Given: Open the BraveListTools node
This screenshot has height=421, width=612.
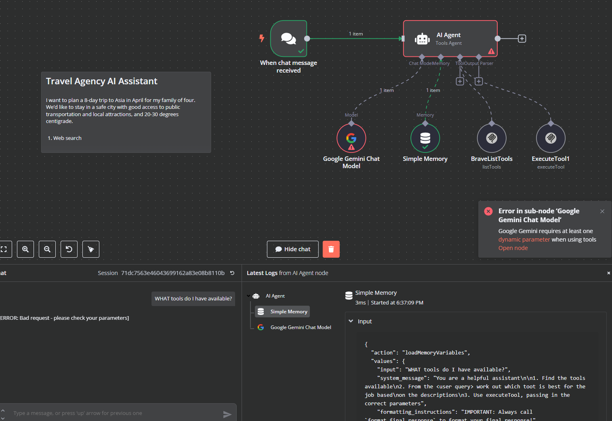Looking at the screenshot, I should pos(492,138).
